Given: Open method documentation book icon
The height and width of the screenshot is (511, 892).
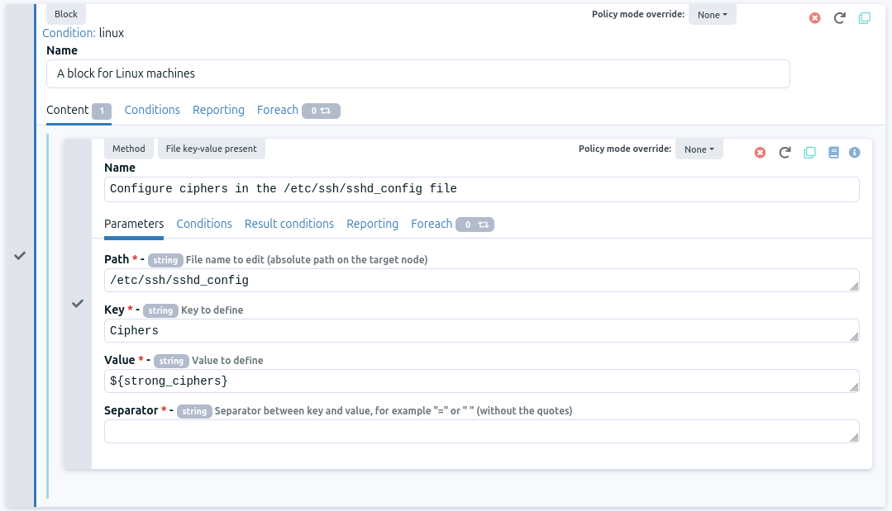Looking at the screenshot, I should point(833,152).
